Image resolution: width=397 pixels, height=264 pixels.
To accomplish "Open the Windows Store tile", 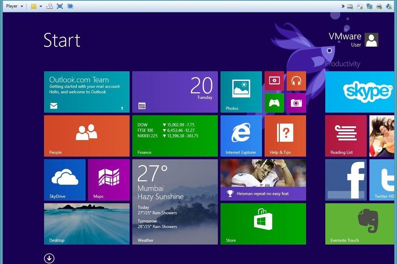I will 263,224.
